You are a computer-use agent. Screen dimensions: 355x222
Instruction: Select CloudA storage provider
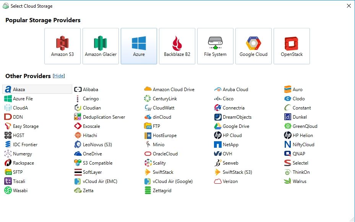point(16,108)
